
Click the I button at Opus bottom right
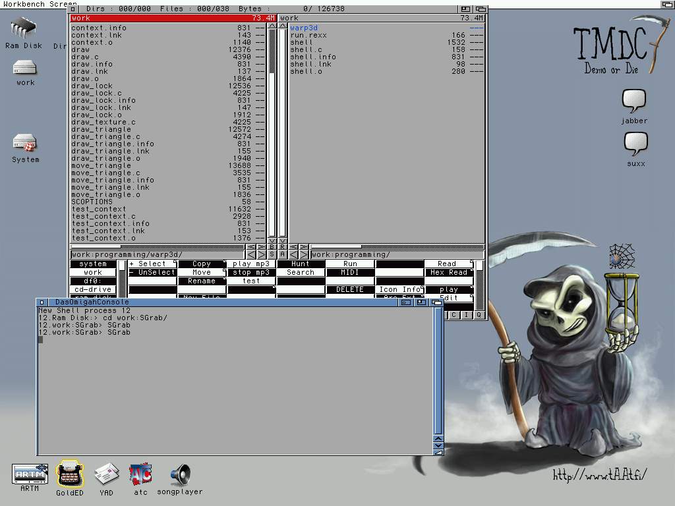pyautogui.click(x=466, y=315)
